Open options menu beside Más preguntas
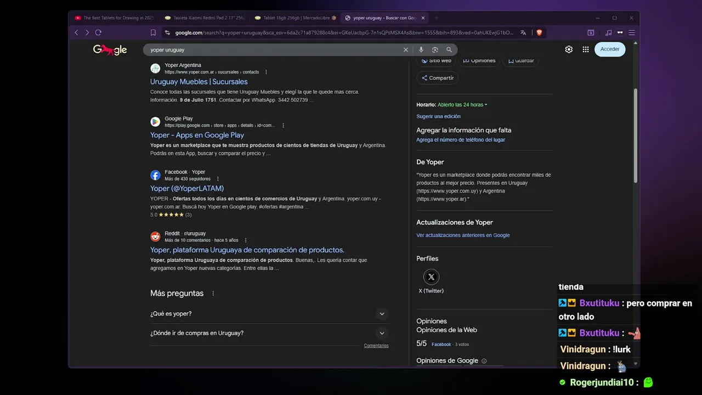 213,294
